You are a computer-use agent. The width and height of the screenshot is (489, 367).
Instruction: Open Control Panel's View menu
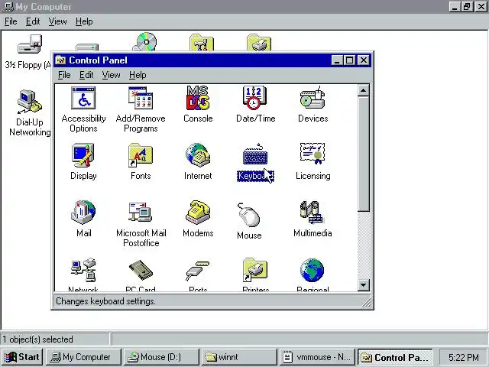click(x=111, y=75)
